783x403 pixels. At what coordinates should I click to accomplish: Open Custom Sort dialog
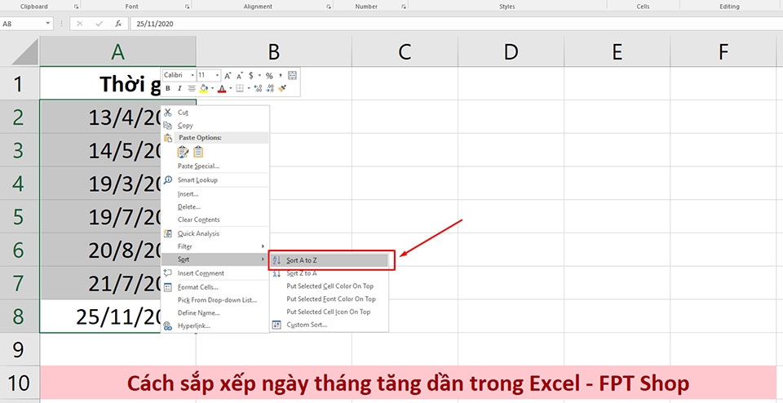coord(330,325)
